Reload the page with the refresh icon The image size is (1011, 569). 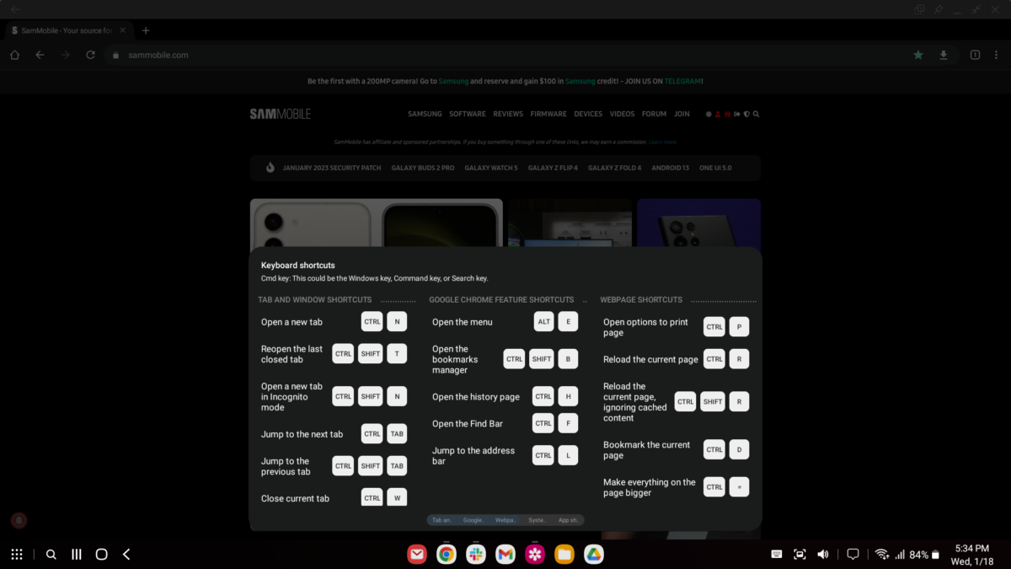[x=90, y=55]
